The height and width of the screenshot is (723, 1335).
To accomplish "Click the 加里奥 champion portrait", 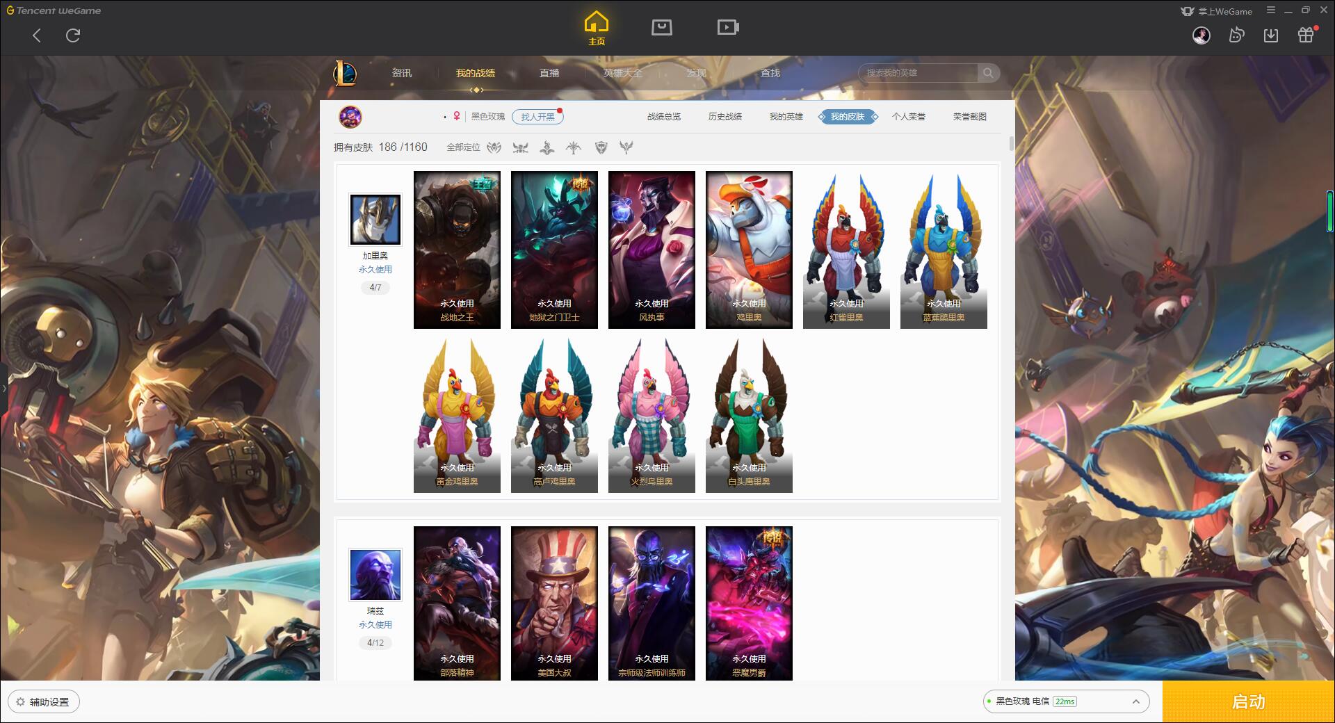I will (375, 220).
